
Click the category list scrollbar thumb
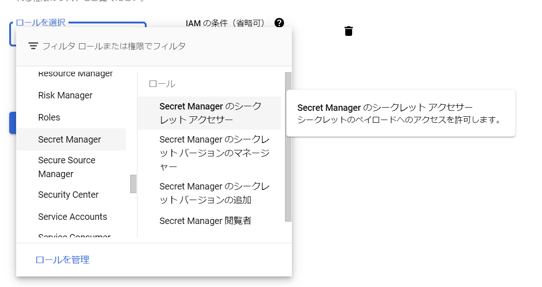(133, 184)
